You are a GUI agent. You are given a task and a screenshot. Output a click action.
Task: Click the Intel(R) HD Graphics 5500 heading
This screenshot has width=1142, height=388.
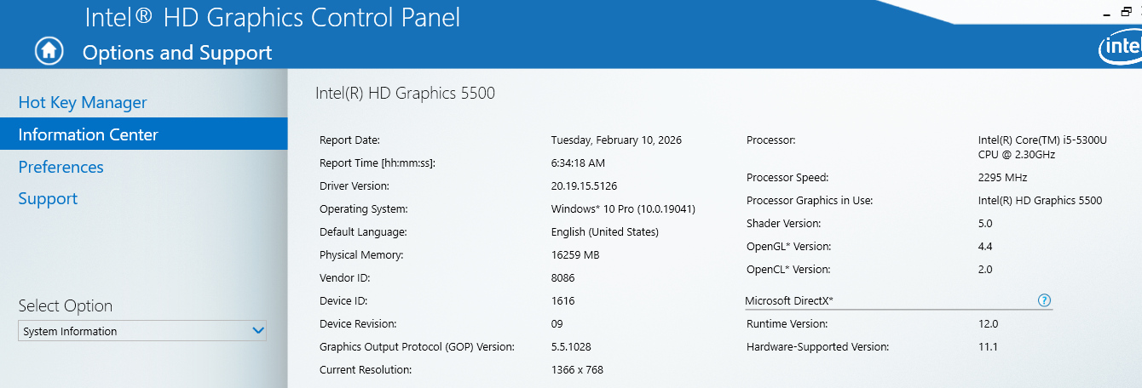pyautogui.click(x=405, y=94)
